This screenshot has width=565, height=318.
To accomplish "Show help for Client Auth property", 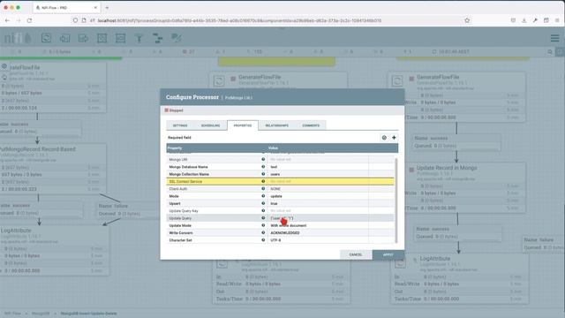I will tap(263, 188).
